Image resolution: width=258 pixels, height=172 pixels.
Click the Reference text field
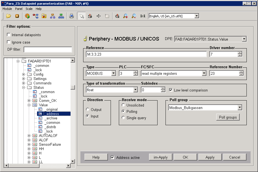[146, 54]
